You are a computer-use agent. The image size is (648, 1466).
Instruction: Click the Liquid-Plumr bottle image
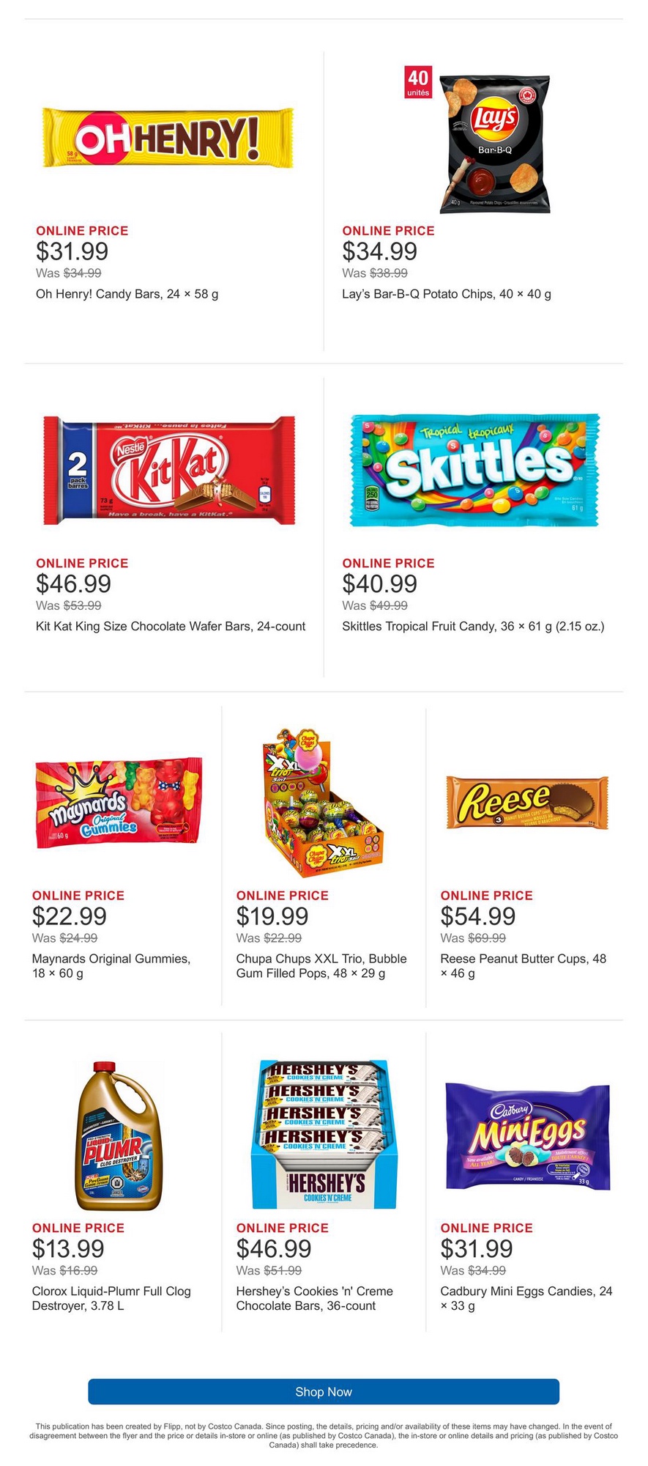119,1135
